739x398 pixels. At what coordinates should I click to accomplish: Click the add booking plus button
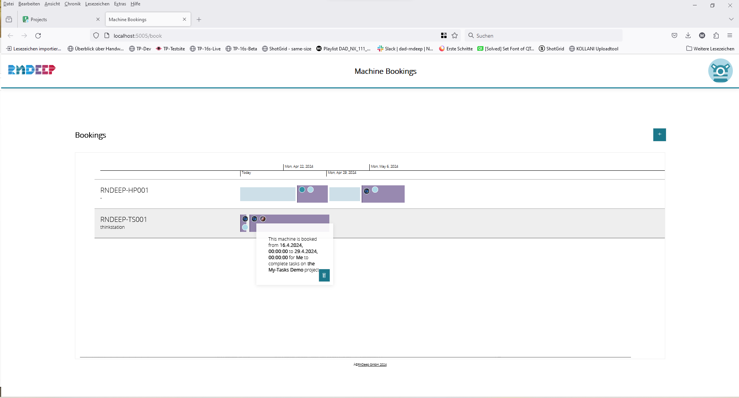(659, 135)
